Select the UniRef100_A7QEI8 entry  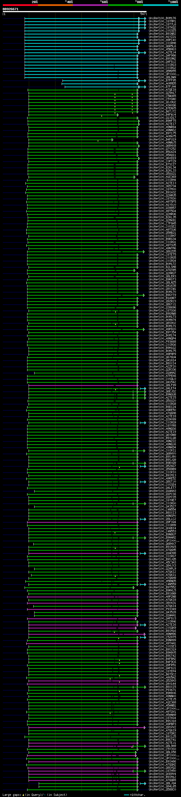coord(162,90)
